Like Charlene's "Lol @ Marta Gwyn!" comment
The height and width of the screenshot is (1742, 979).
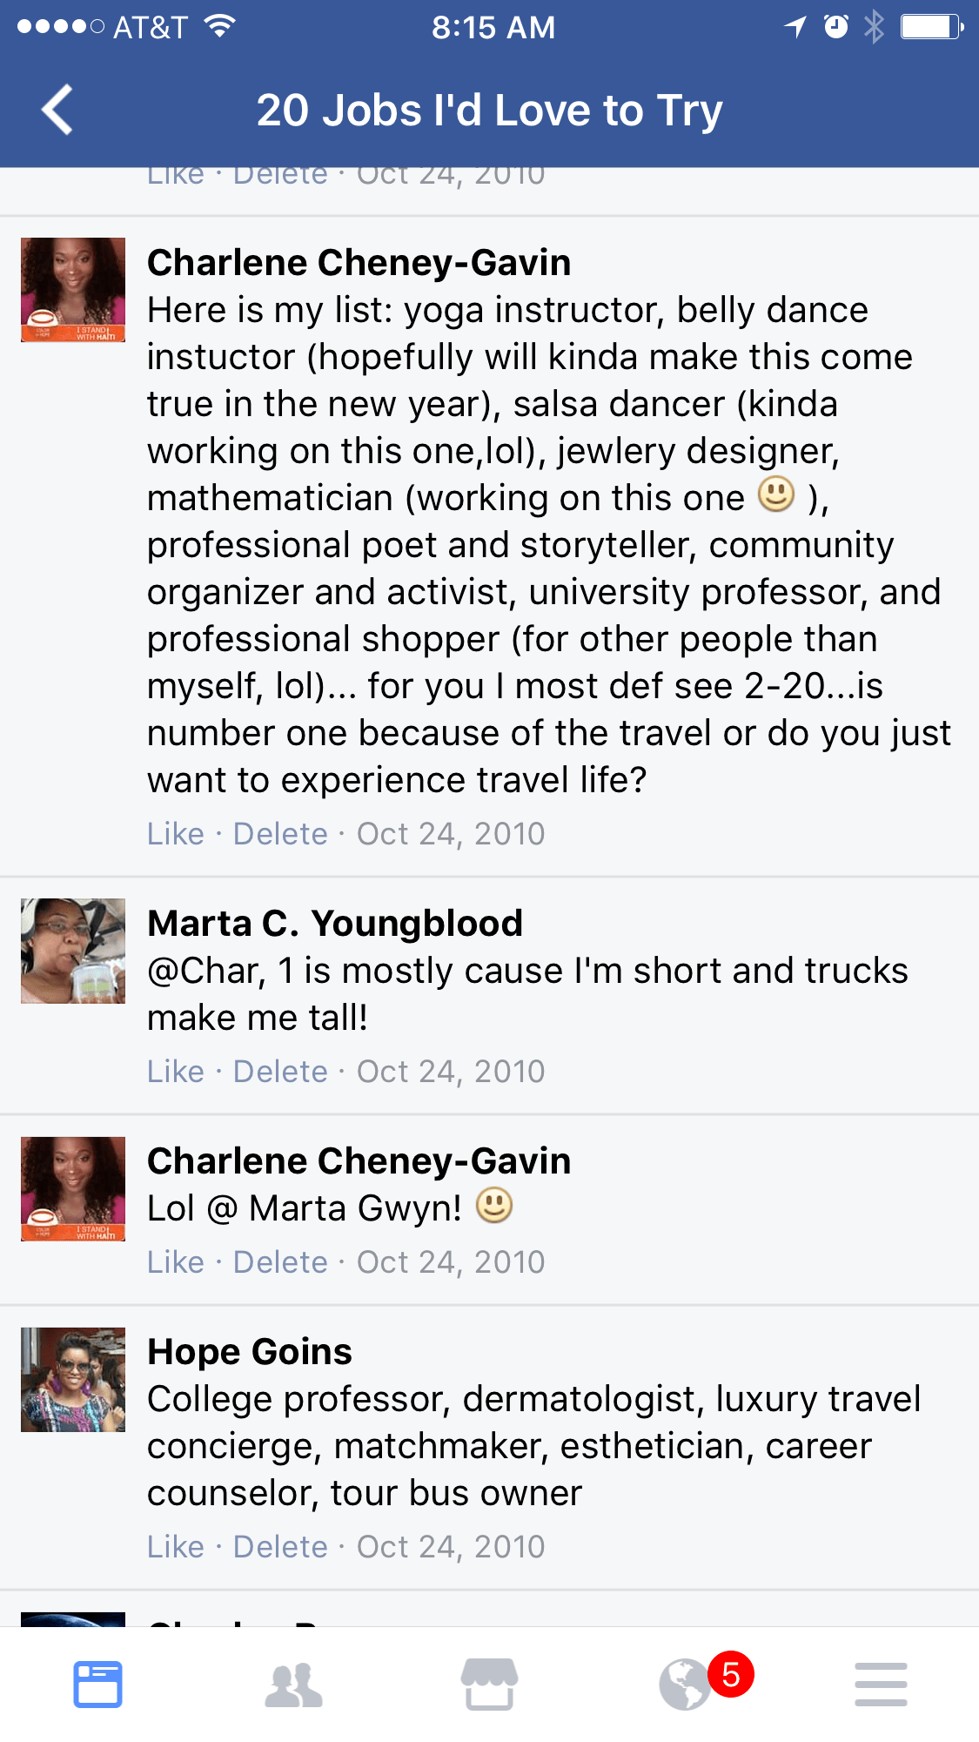175,1262
